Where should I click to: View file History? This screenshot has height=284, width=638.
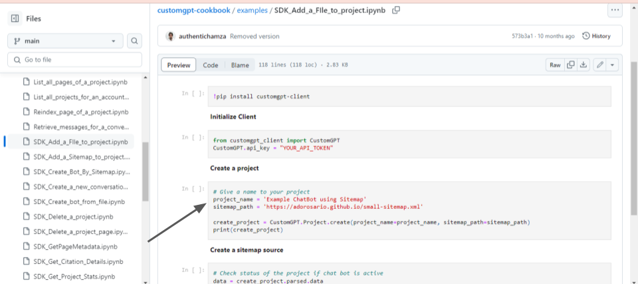pos(597,37)
